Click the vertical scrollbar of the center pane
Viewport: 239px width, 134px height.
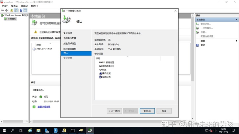coord(193,49)
